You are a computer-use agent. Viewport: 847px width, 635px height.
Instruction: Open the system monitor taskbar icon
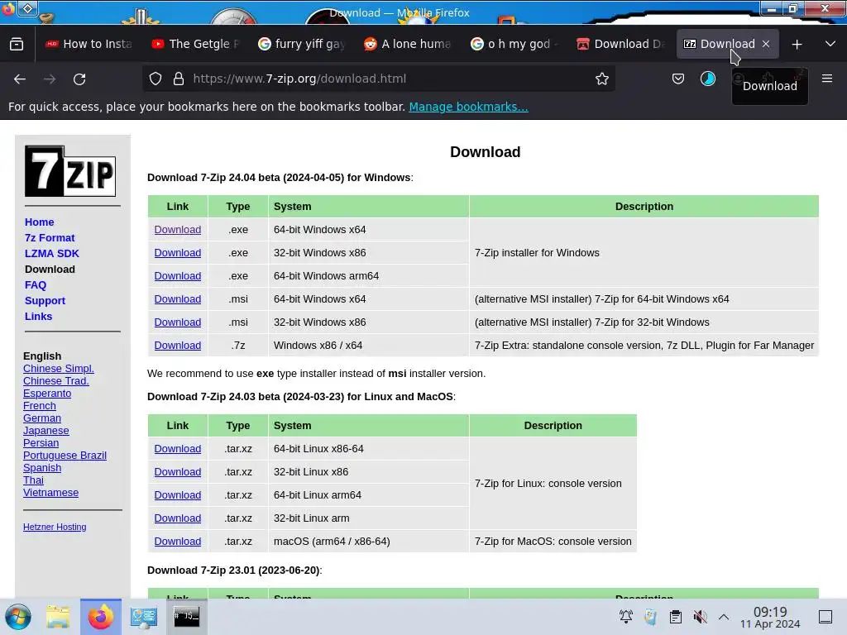point(144,617)
